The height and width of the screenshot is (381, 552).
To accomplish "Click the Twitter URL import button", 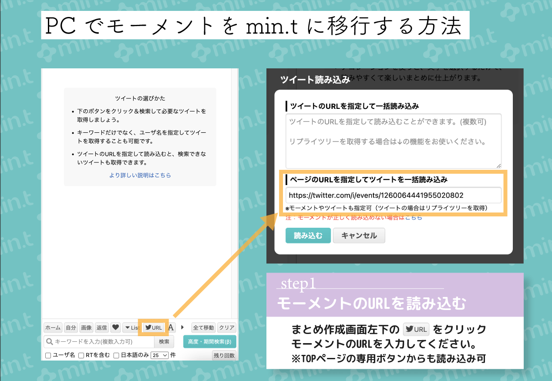I will (x=154, y=327).
